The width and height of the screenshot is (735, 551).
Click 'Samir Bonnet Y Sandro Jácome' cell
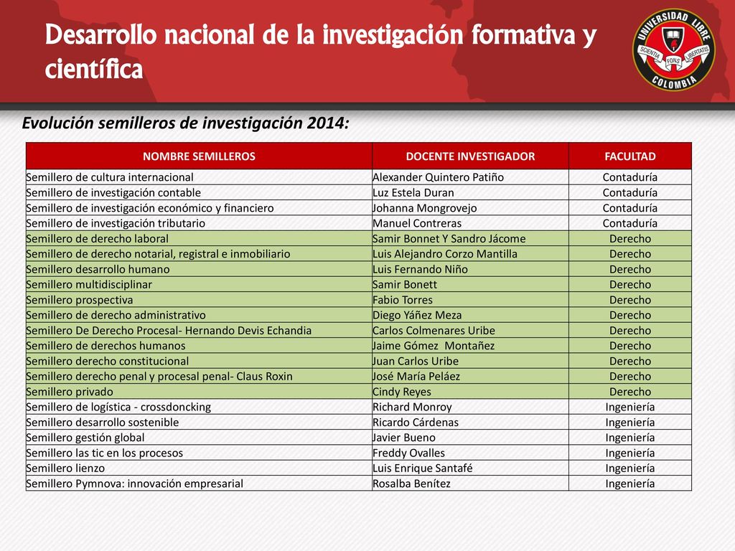click(471, 238)
